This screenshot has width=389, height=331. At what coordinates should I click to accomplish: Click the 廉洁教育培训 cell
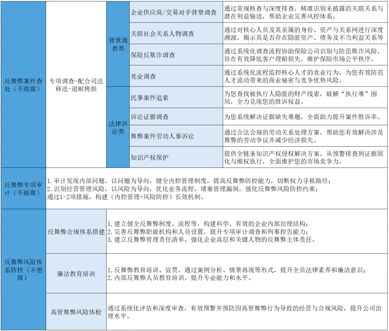click(76, 273)
